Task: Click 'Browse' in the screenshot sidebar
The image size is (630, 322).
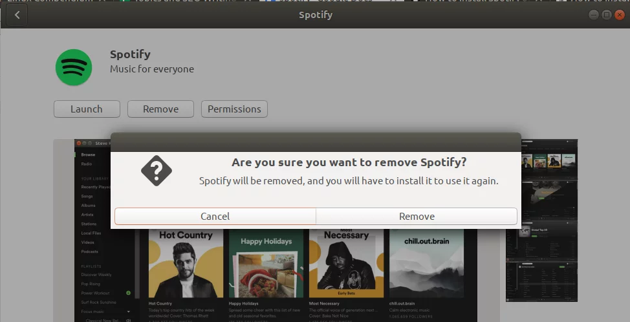Action: [88, 155]
